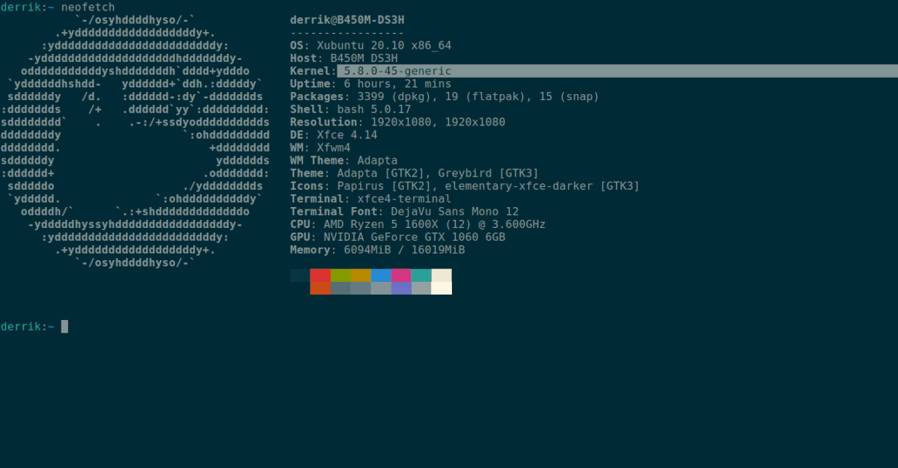Click the purple swatch in the bottom row

click(402, 289)
